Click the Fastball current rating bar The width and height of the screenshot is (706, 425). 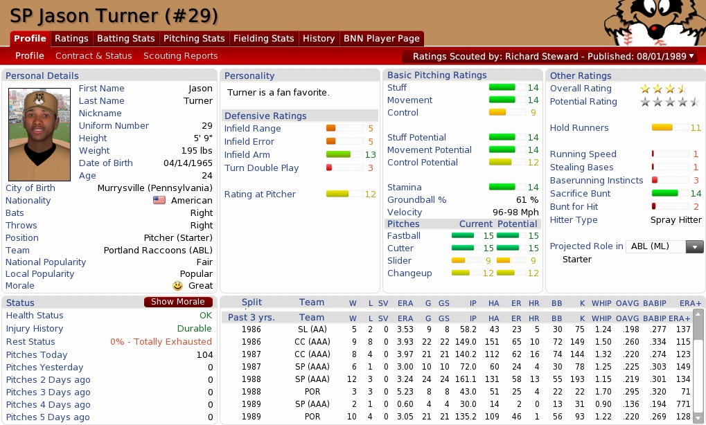point(464,236)
